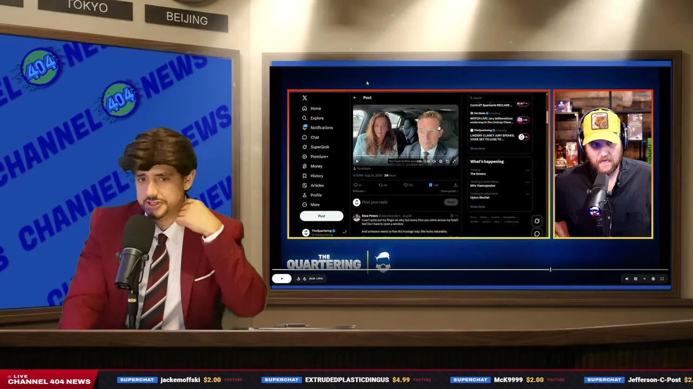The width and height of the screenshot is (693, 389).
Task: Open Profile in X sidebar
Action: click(x=312, y=195)
